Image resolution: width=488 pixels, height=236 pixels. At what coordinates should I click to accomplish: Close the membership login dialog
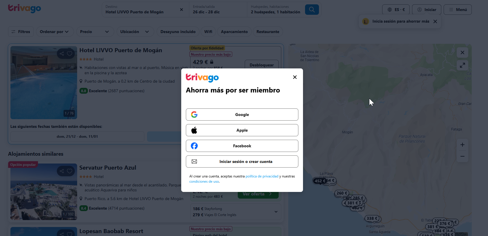click(295, 77)
